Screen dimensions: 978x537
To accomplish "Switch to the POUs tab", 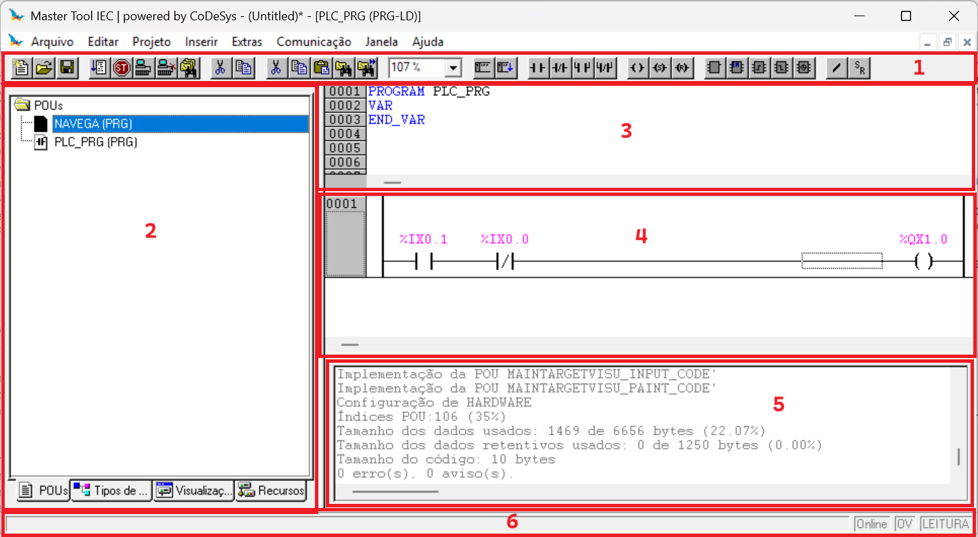I will pos(43,490).
